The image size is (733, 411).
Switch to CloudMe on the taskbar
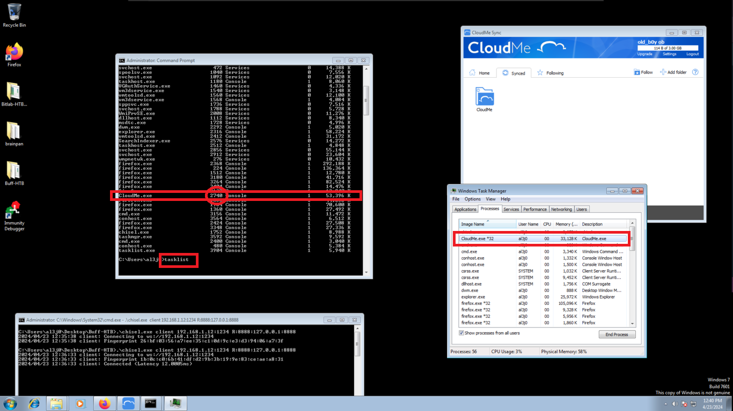click(x=128, y=403)
